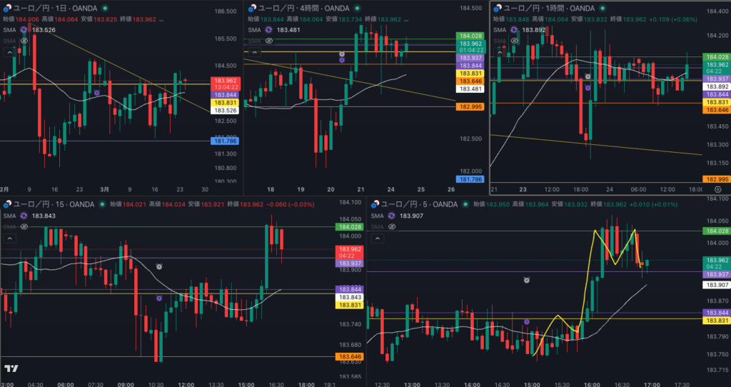Click the EUR/JPY flag icon in 1日 chart
Viewport: 731px width, 387px height.
(6, 9)
